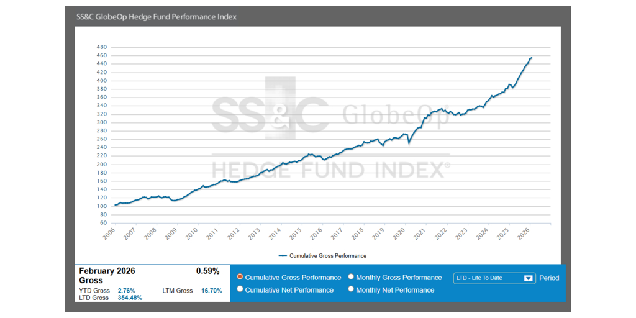Click the GlobeOp watermark text
Screen dimensions: 636x318
396,117
